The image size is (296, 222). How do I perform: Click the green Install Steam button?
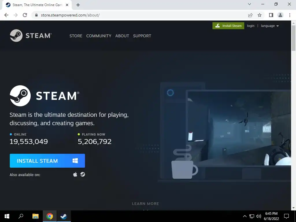click(228, 26)
